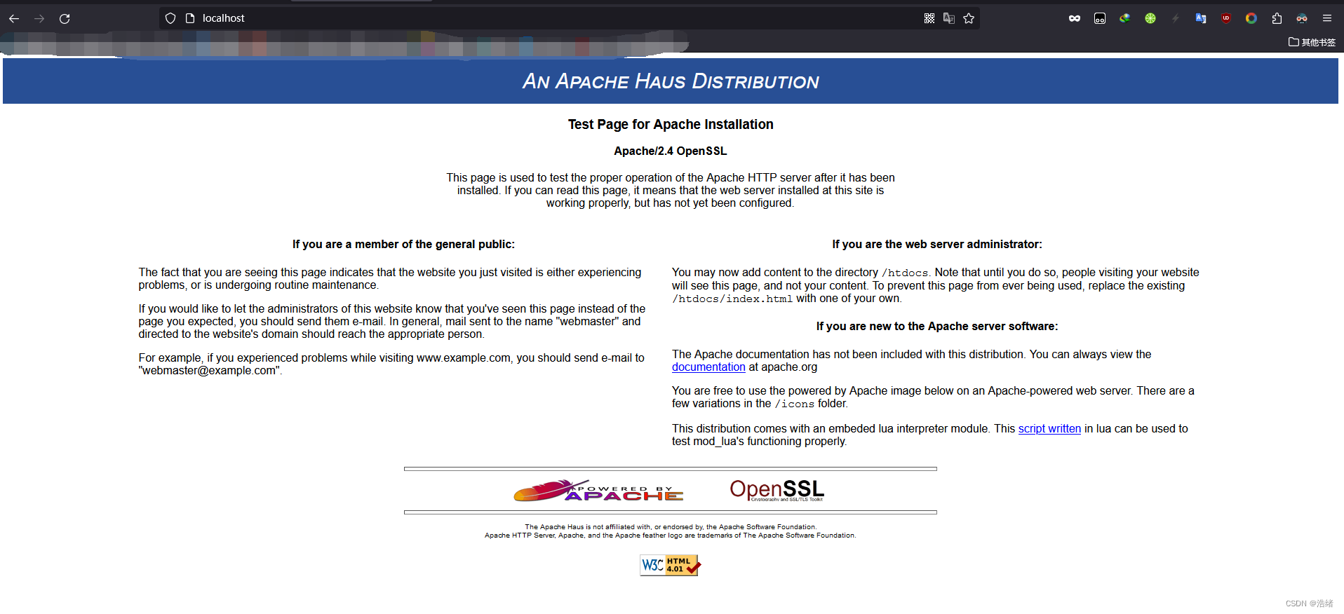
Task: Open the Extensions puzzle piece menu
Action: pyautogui.click(x=1277, y=18)
